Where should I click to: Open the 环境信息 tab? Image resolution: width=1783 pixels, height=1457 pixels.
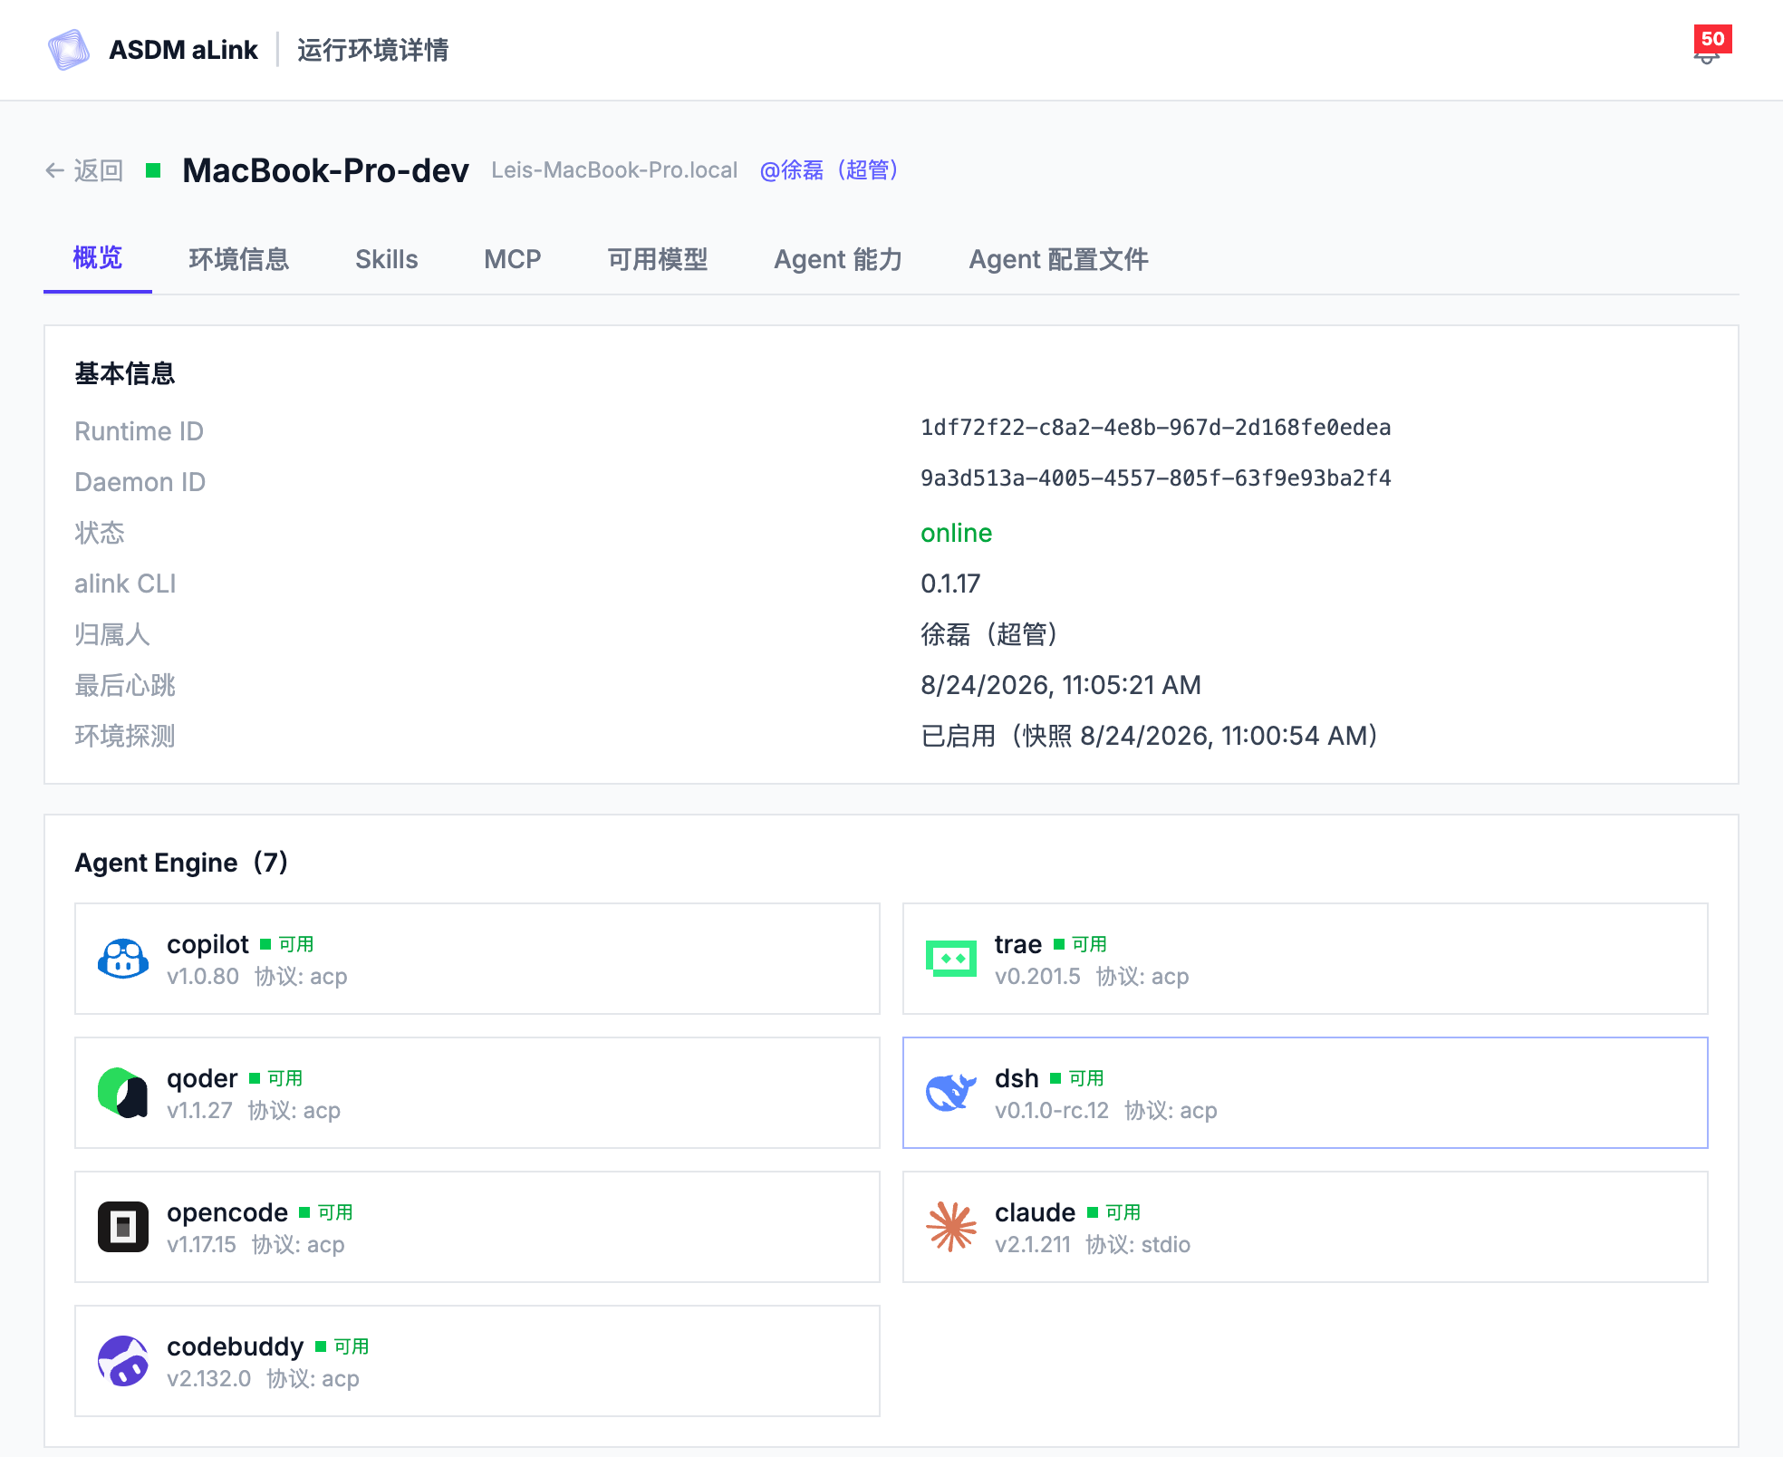(238, 259)
